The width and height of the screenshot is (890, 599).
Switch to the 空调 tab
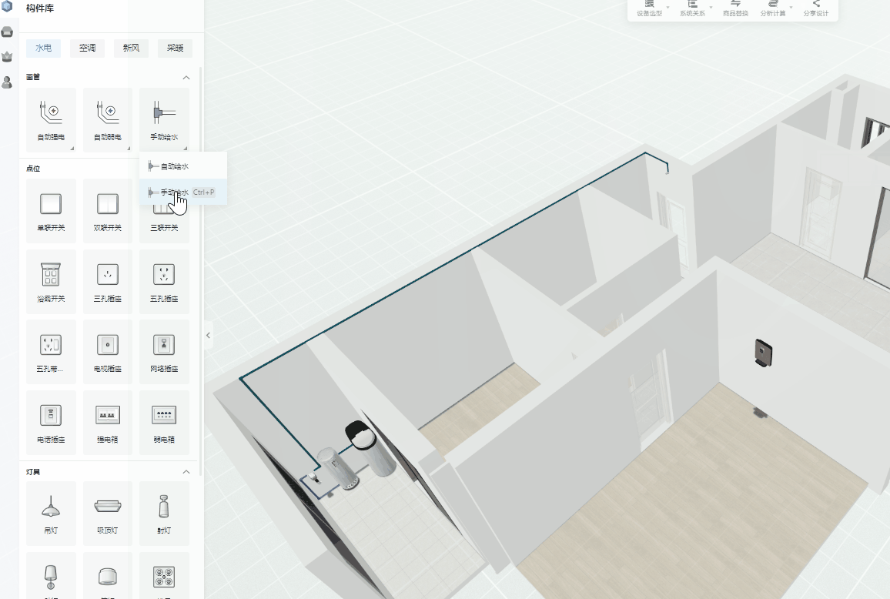[87, 49]
